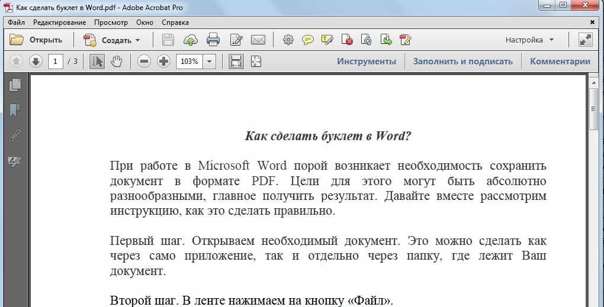This screenshot has height=307, width=604.
Task: Expand the Создать dropdown arrow
Action: 138,40
